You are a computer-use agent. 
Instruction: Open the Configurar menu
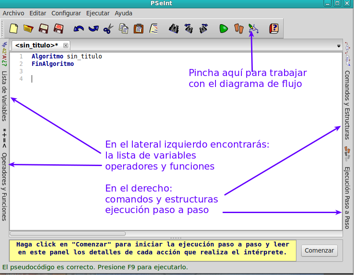(66, 13)
